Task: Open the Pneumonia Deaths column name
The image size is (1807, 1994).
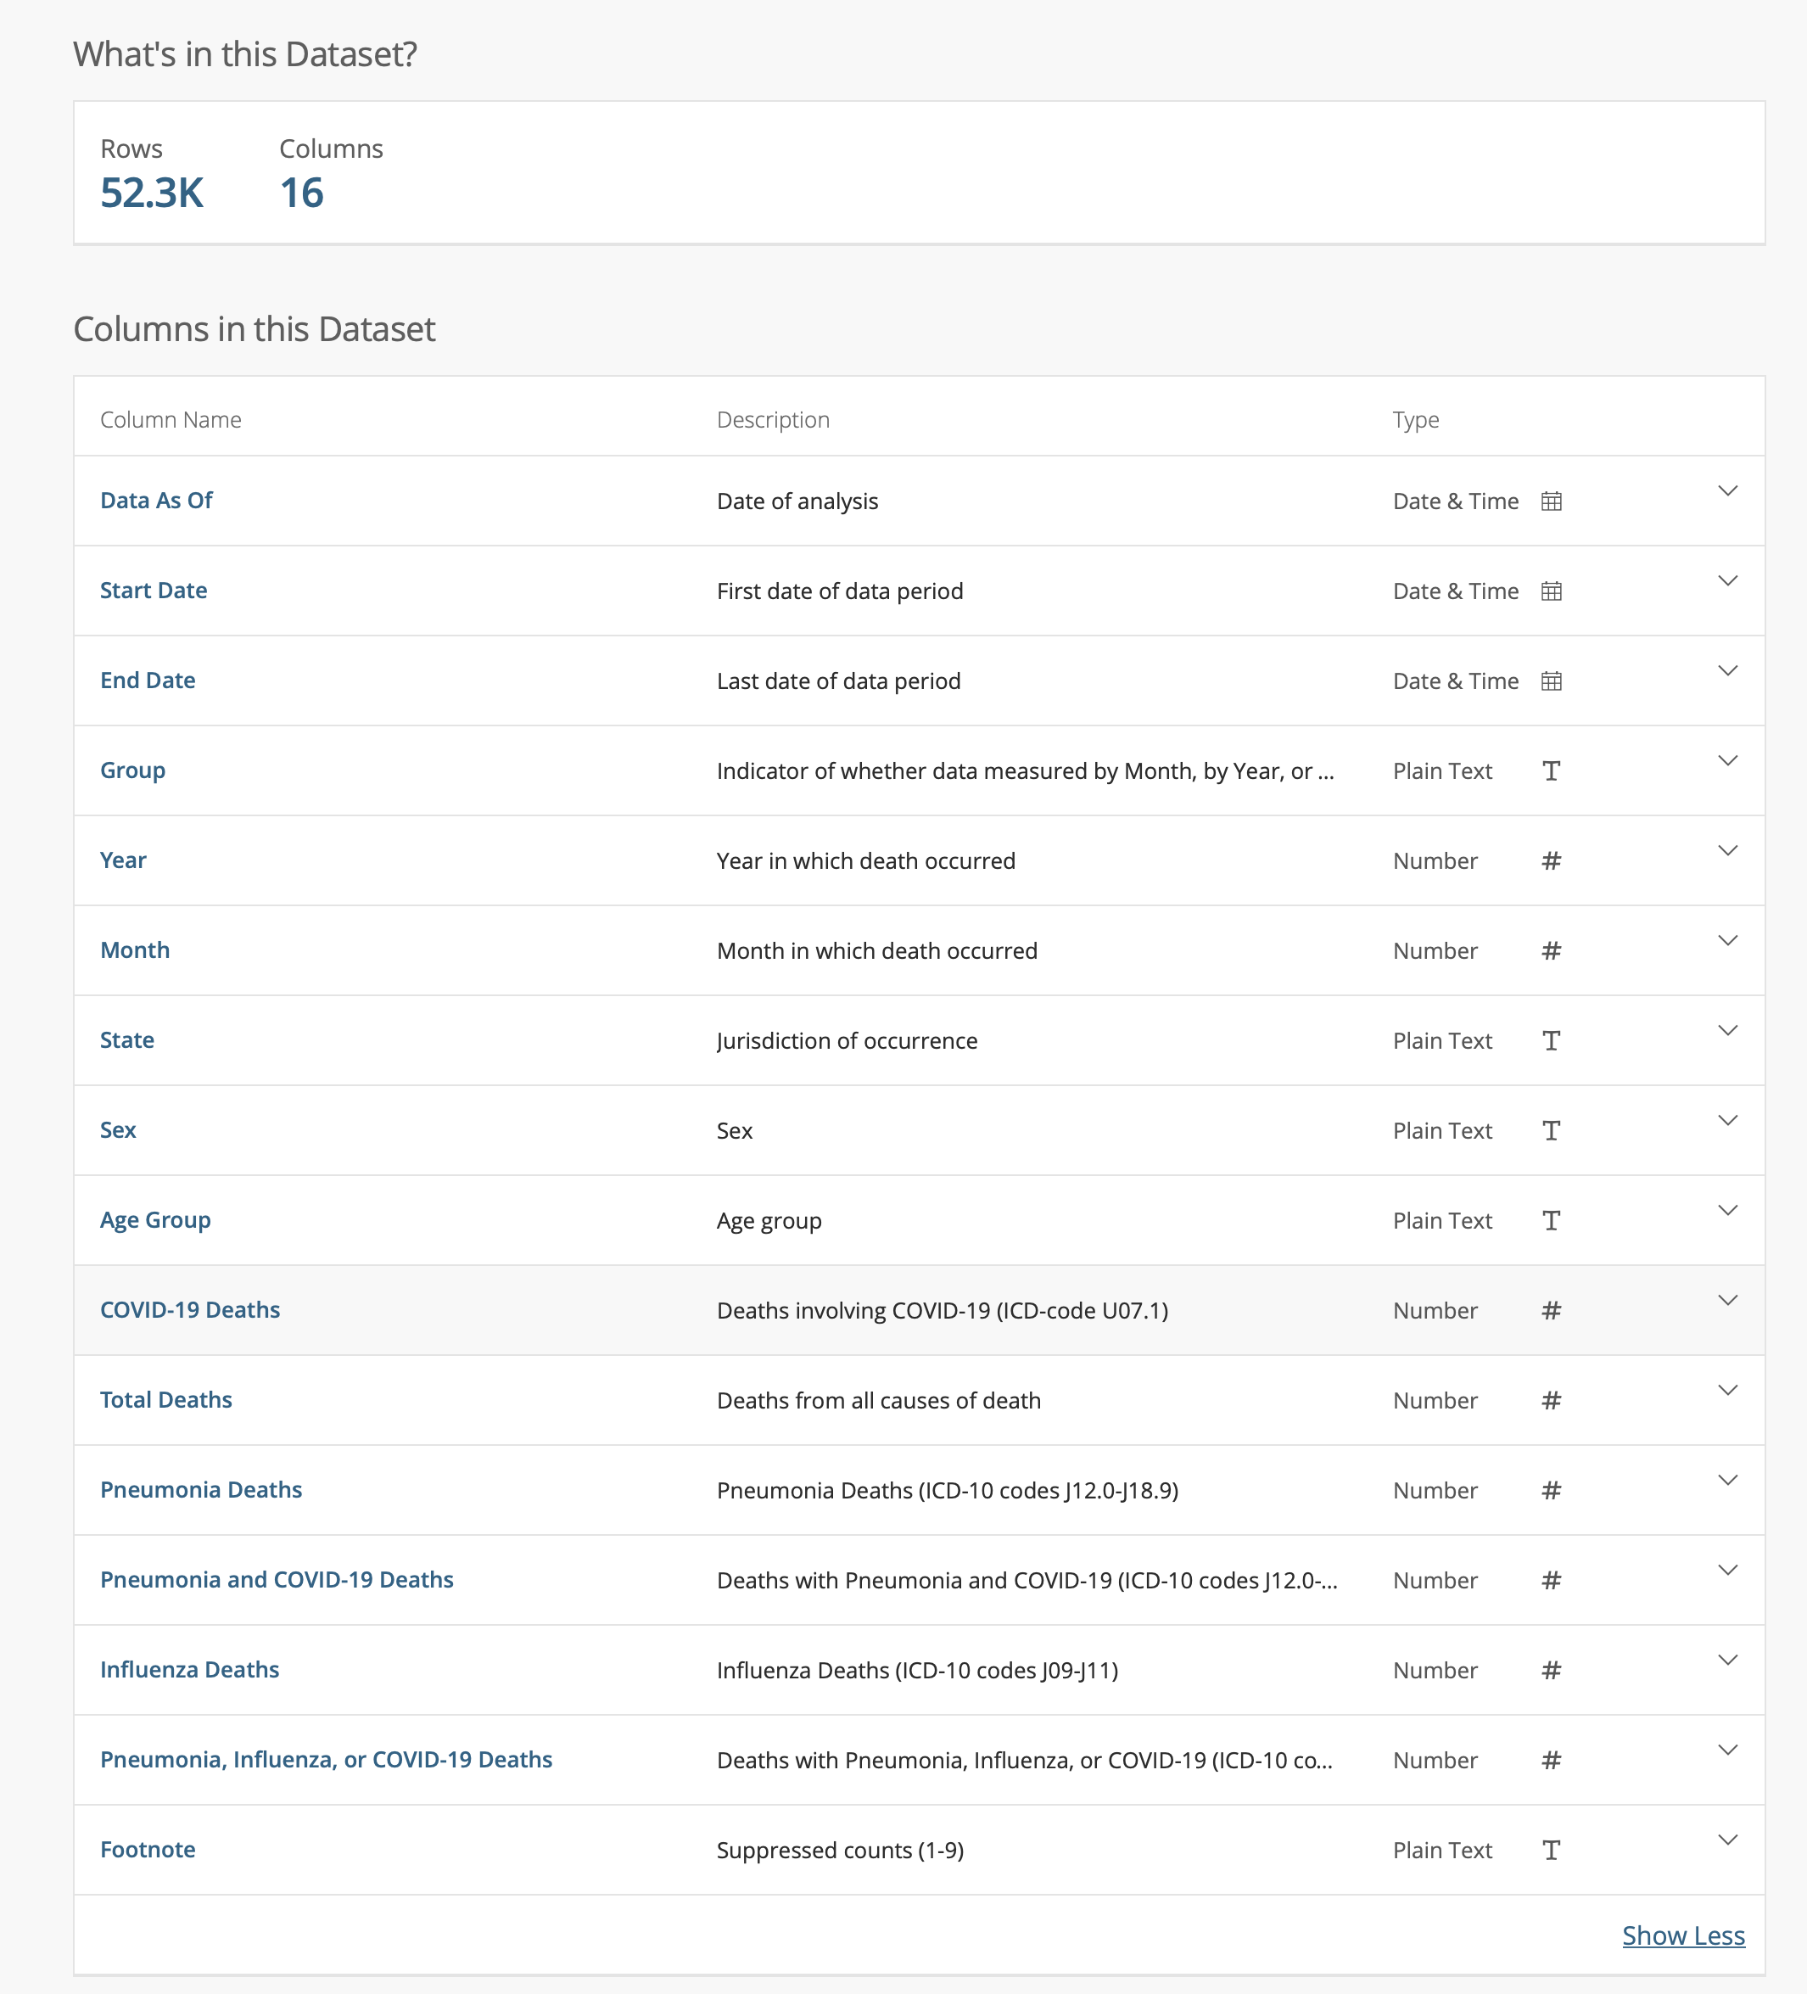Action: click(x=201, y=1490)
